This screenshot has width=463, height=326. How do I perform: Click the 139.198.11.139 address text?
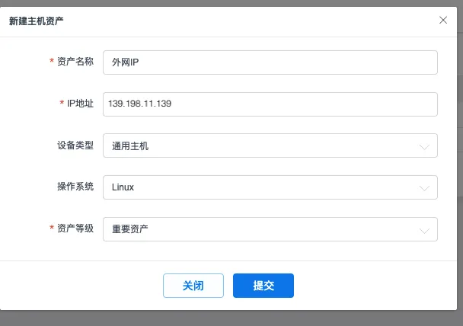pos(139,104)
